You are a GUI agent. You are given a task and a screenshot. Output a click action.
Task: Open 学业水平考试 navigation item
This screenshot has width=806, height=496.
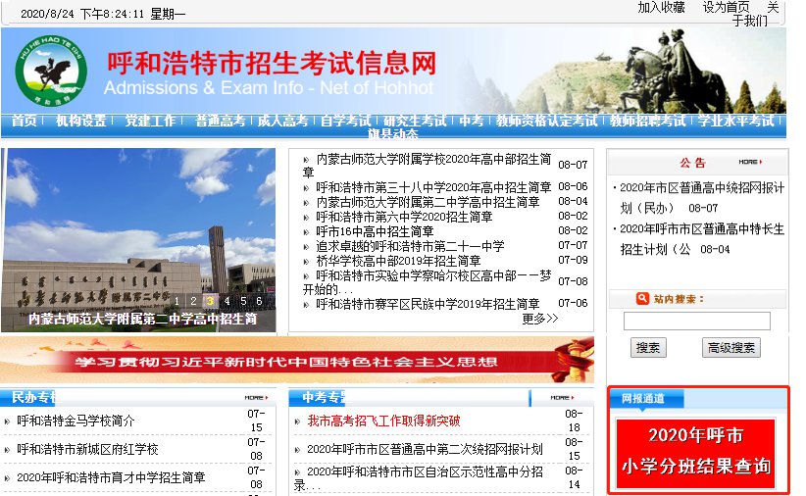pos(737,121)
